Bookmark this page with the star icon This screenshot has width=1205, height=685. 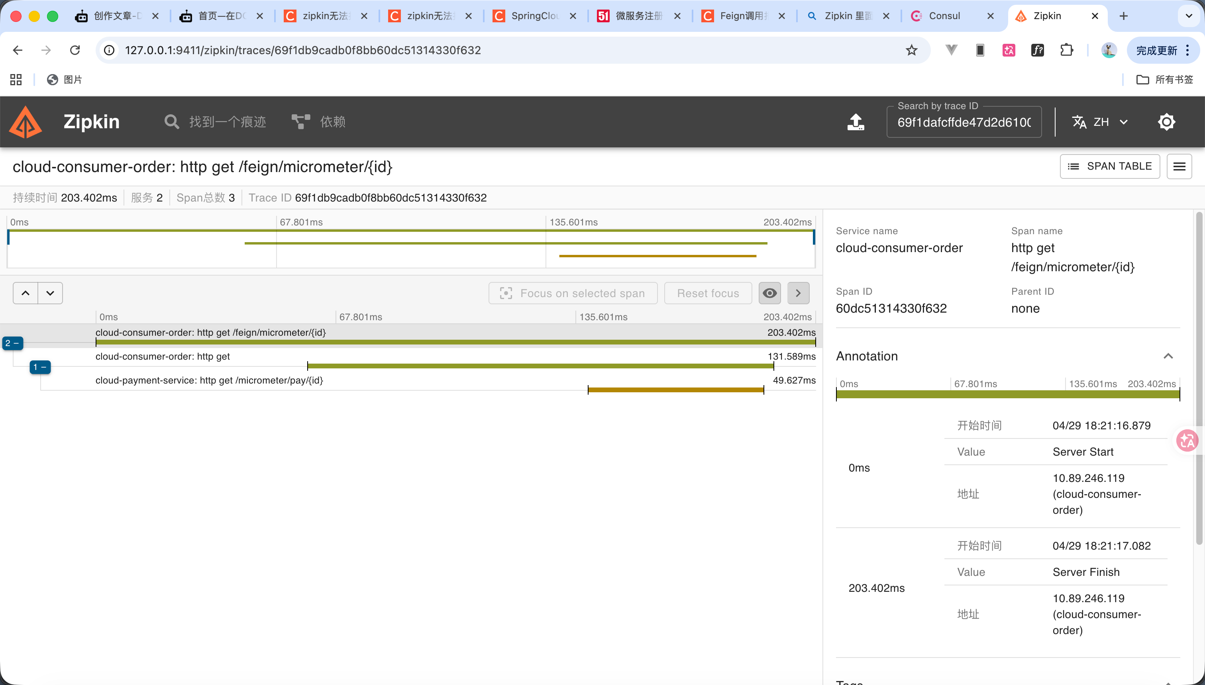pos(911,50)
